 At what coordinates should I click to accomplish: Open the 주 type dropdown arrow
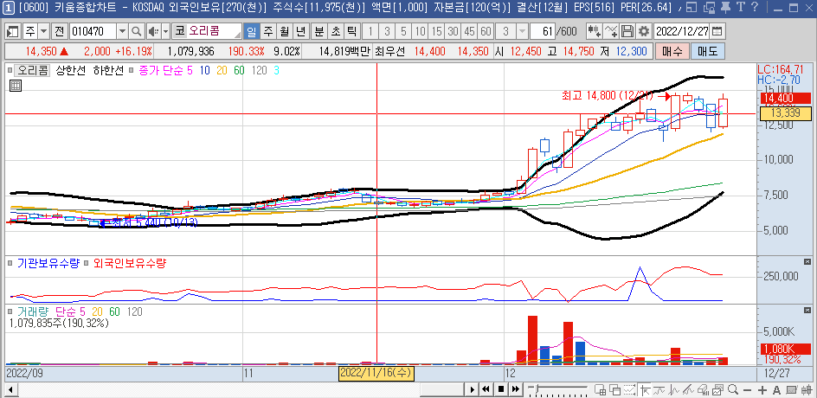(x=44, y=31)
